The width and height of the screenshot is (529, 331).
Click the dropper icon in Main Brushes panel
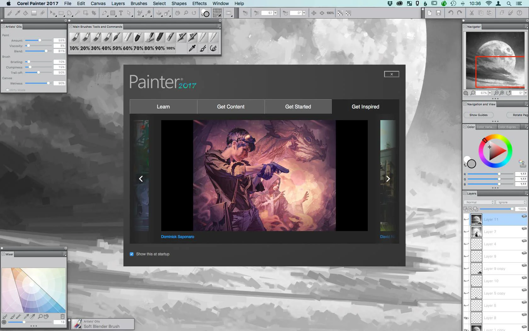point(192,48)
